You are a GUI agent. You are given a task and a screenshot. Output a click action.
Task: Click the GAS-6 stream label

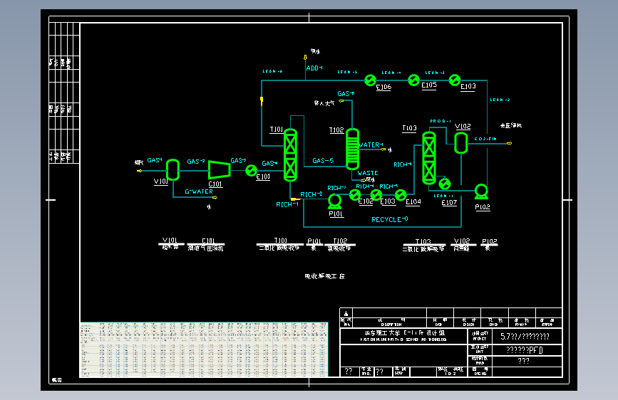pos(346,94)
